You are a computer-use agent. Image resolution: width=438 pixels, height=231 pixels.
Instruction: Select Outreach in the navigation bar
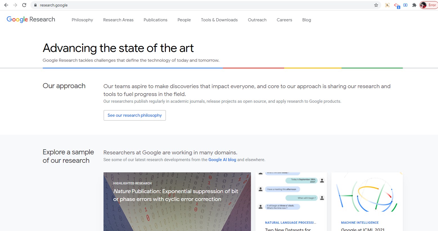tap(257, 20)
